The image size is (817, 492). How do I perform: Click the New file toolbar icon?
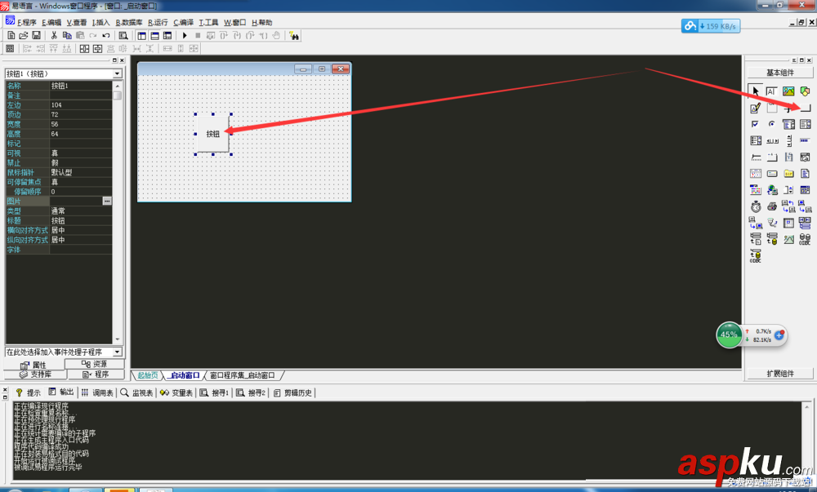[x=11, y=35]
